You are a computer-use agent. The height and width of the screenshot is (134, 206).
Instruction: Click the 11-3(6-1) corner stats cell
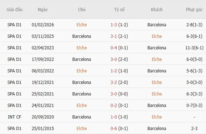click(194, 48)
